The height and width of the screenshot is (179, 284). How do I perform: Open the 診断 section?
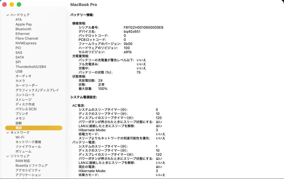[x=18, y=123]
